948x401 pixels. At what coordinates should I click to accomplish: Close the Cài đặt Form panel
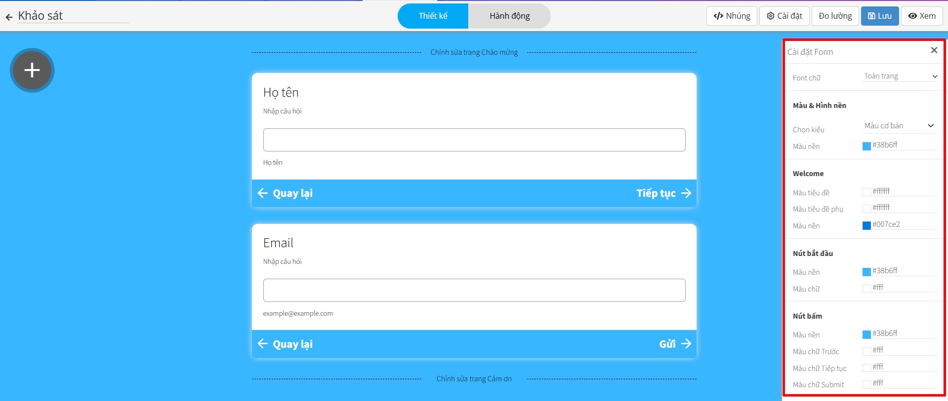[934, 50]
